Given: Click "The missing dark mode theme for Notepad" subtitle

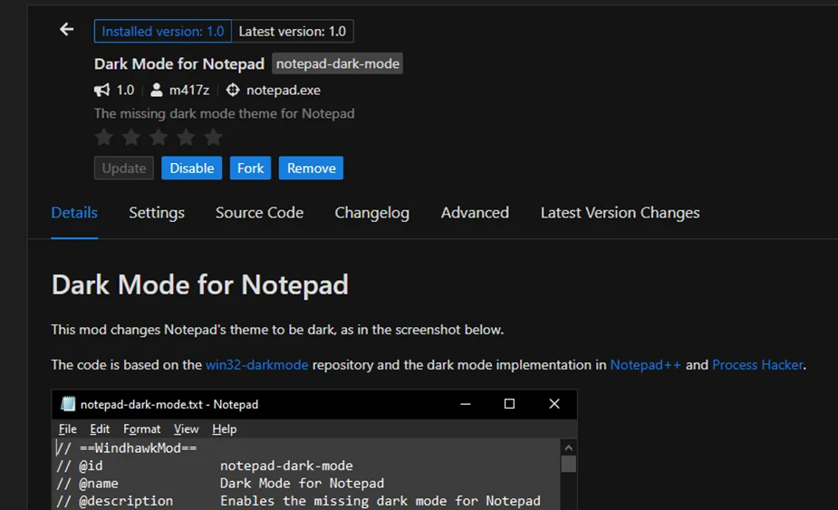Looking at the screenshot, I should [x=225, y=113].
